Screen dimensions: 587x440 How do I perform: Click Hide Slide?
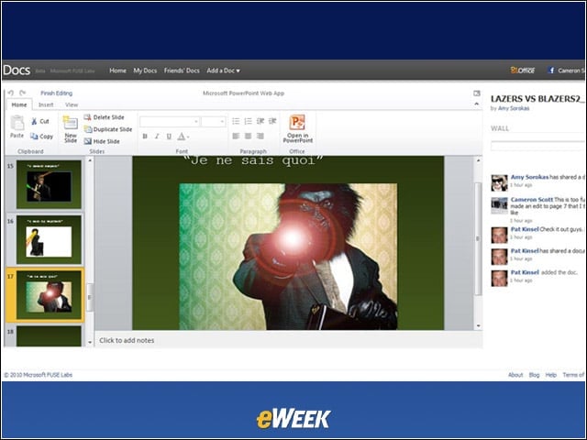102,141
